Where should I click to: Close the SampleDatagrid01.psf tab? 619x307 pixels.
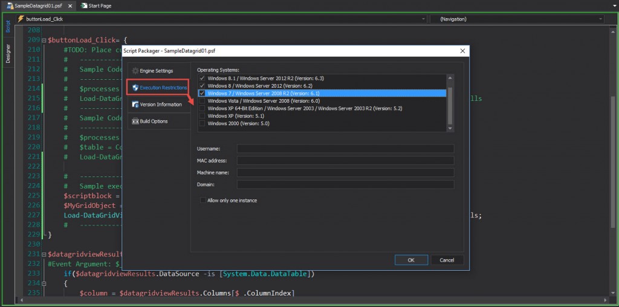pyautogui.click(x=70, y=6)
